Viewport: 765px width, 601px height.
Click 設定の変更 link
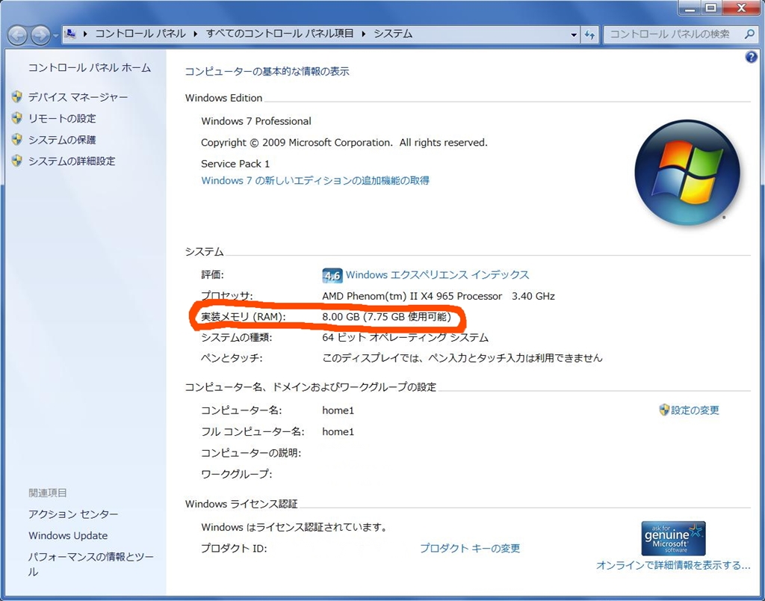pos(695,410)
